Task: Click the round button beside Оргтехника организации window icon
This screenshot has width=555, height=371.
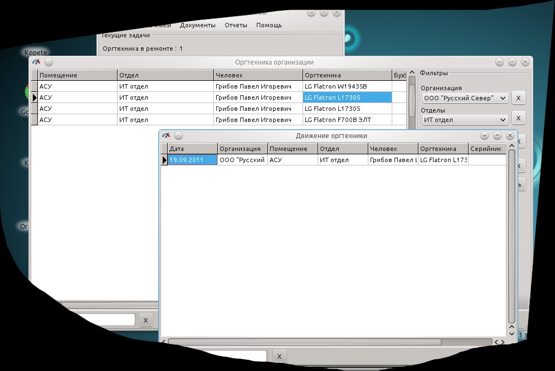Action: [x=48, y=62]
